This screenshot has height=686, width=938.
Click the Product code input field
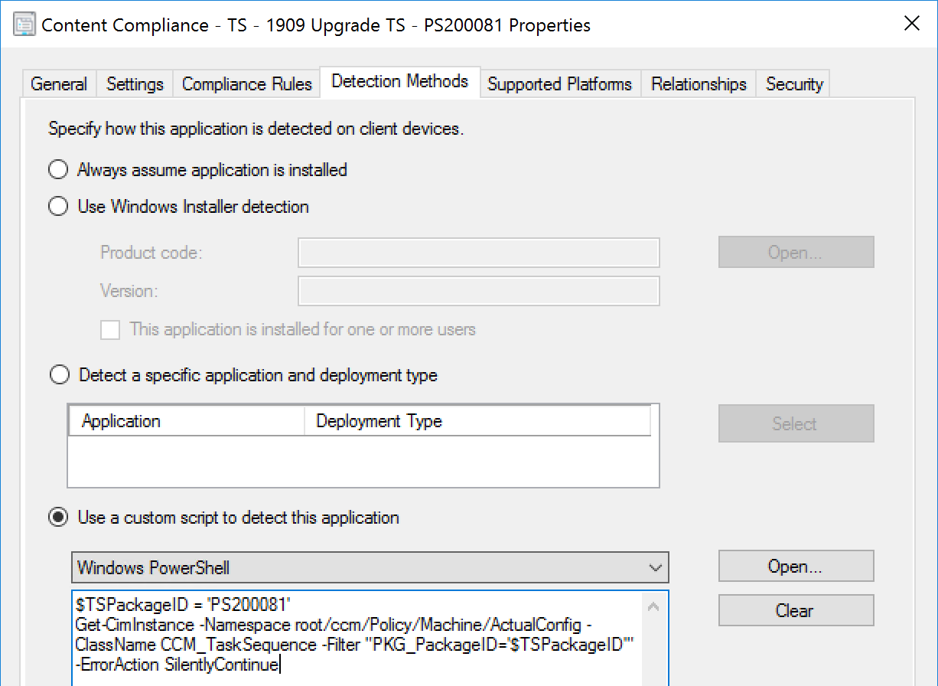coord(478,252)
